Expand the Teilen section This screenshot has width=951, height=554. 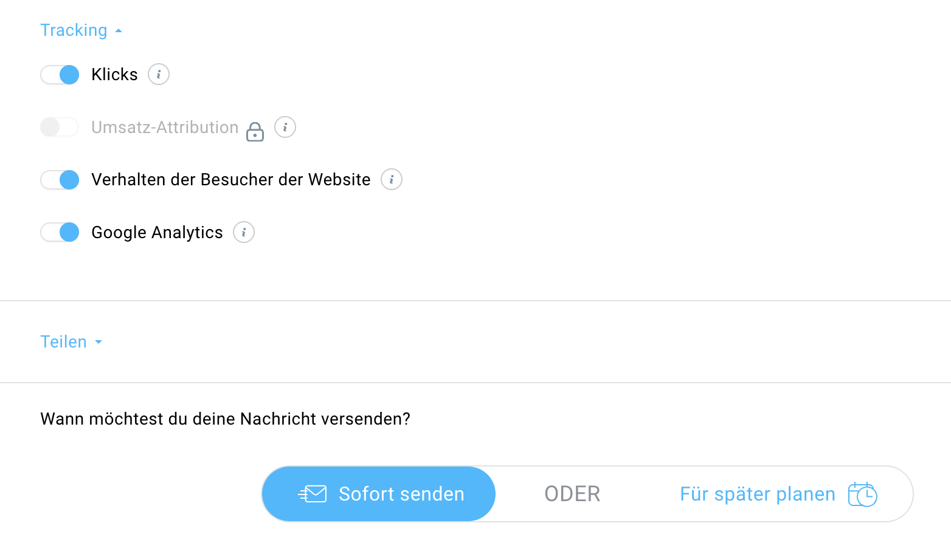click(64, 342)
